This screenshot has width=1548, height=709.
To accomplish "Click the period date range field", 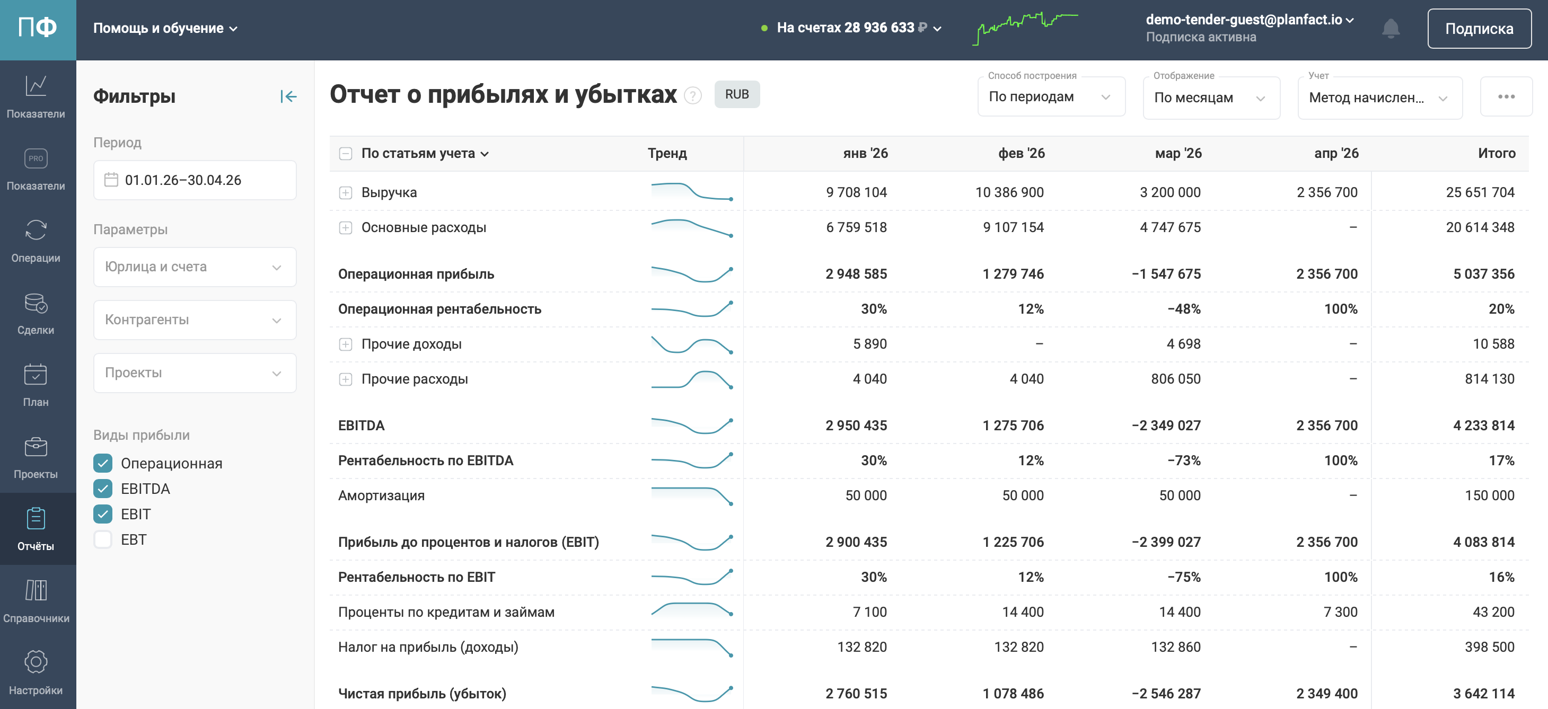I will click(x=195, y=180).
